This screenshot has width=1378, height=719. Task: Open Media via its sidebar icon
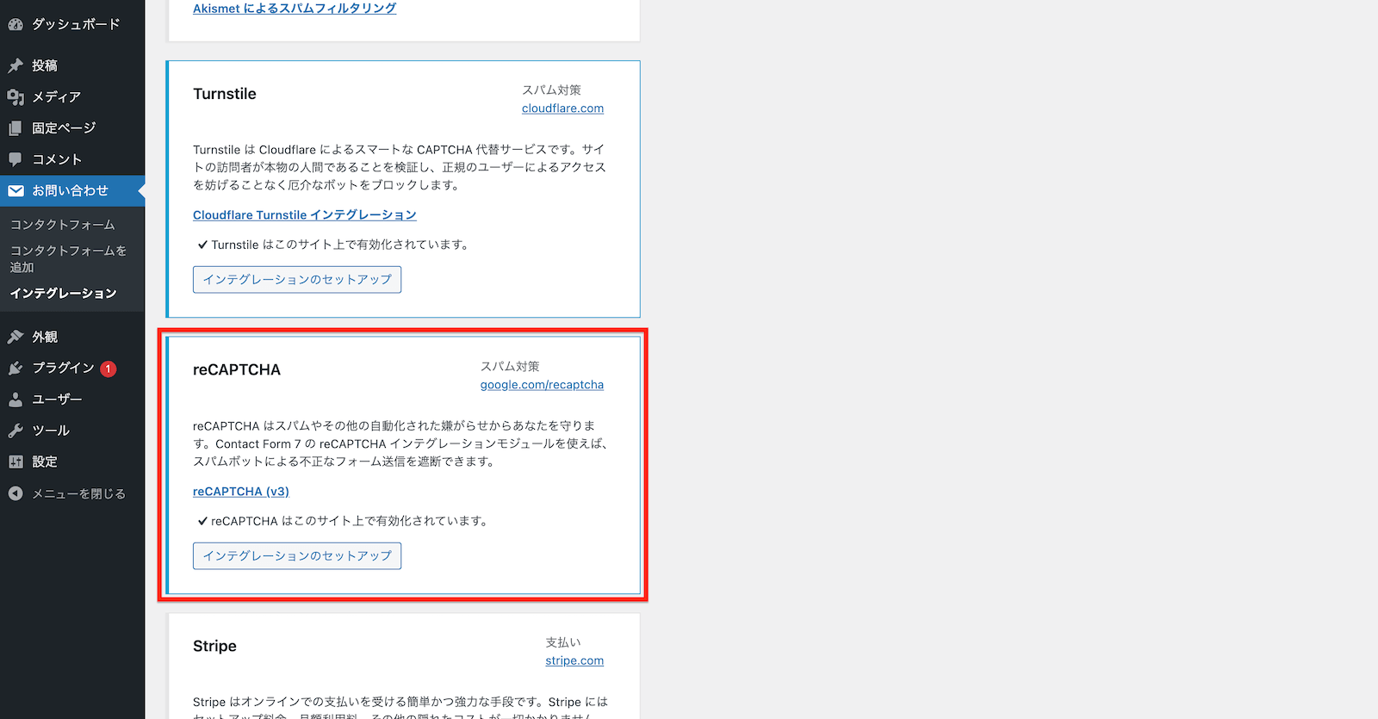(16, 97)
